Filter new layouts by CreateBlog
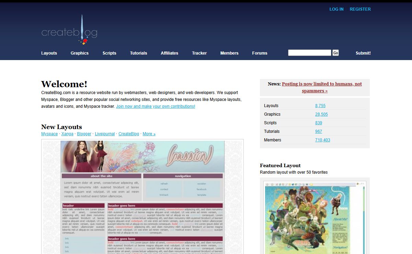The image size is (412, 254). coord(129,134)
